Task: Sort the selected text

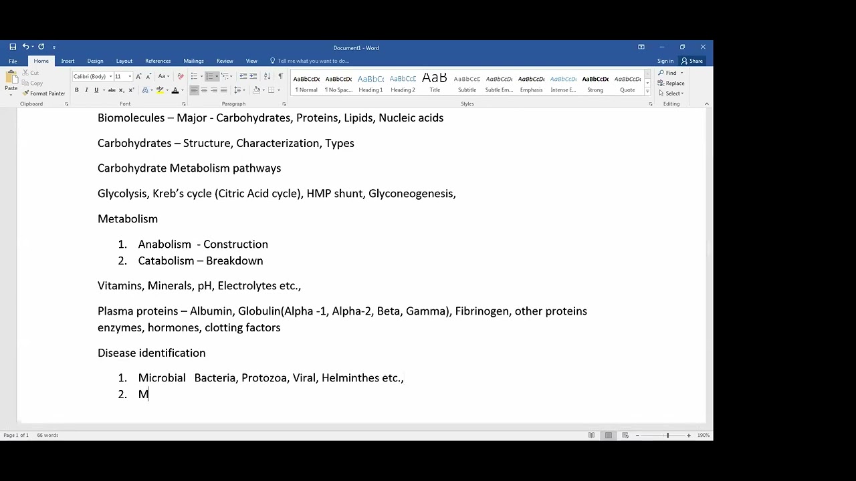Action: [x=267, y=76]
